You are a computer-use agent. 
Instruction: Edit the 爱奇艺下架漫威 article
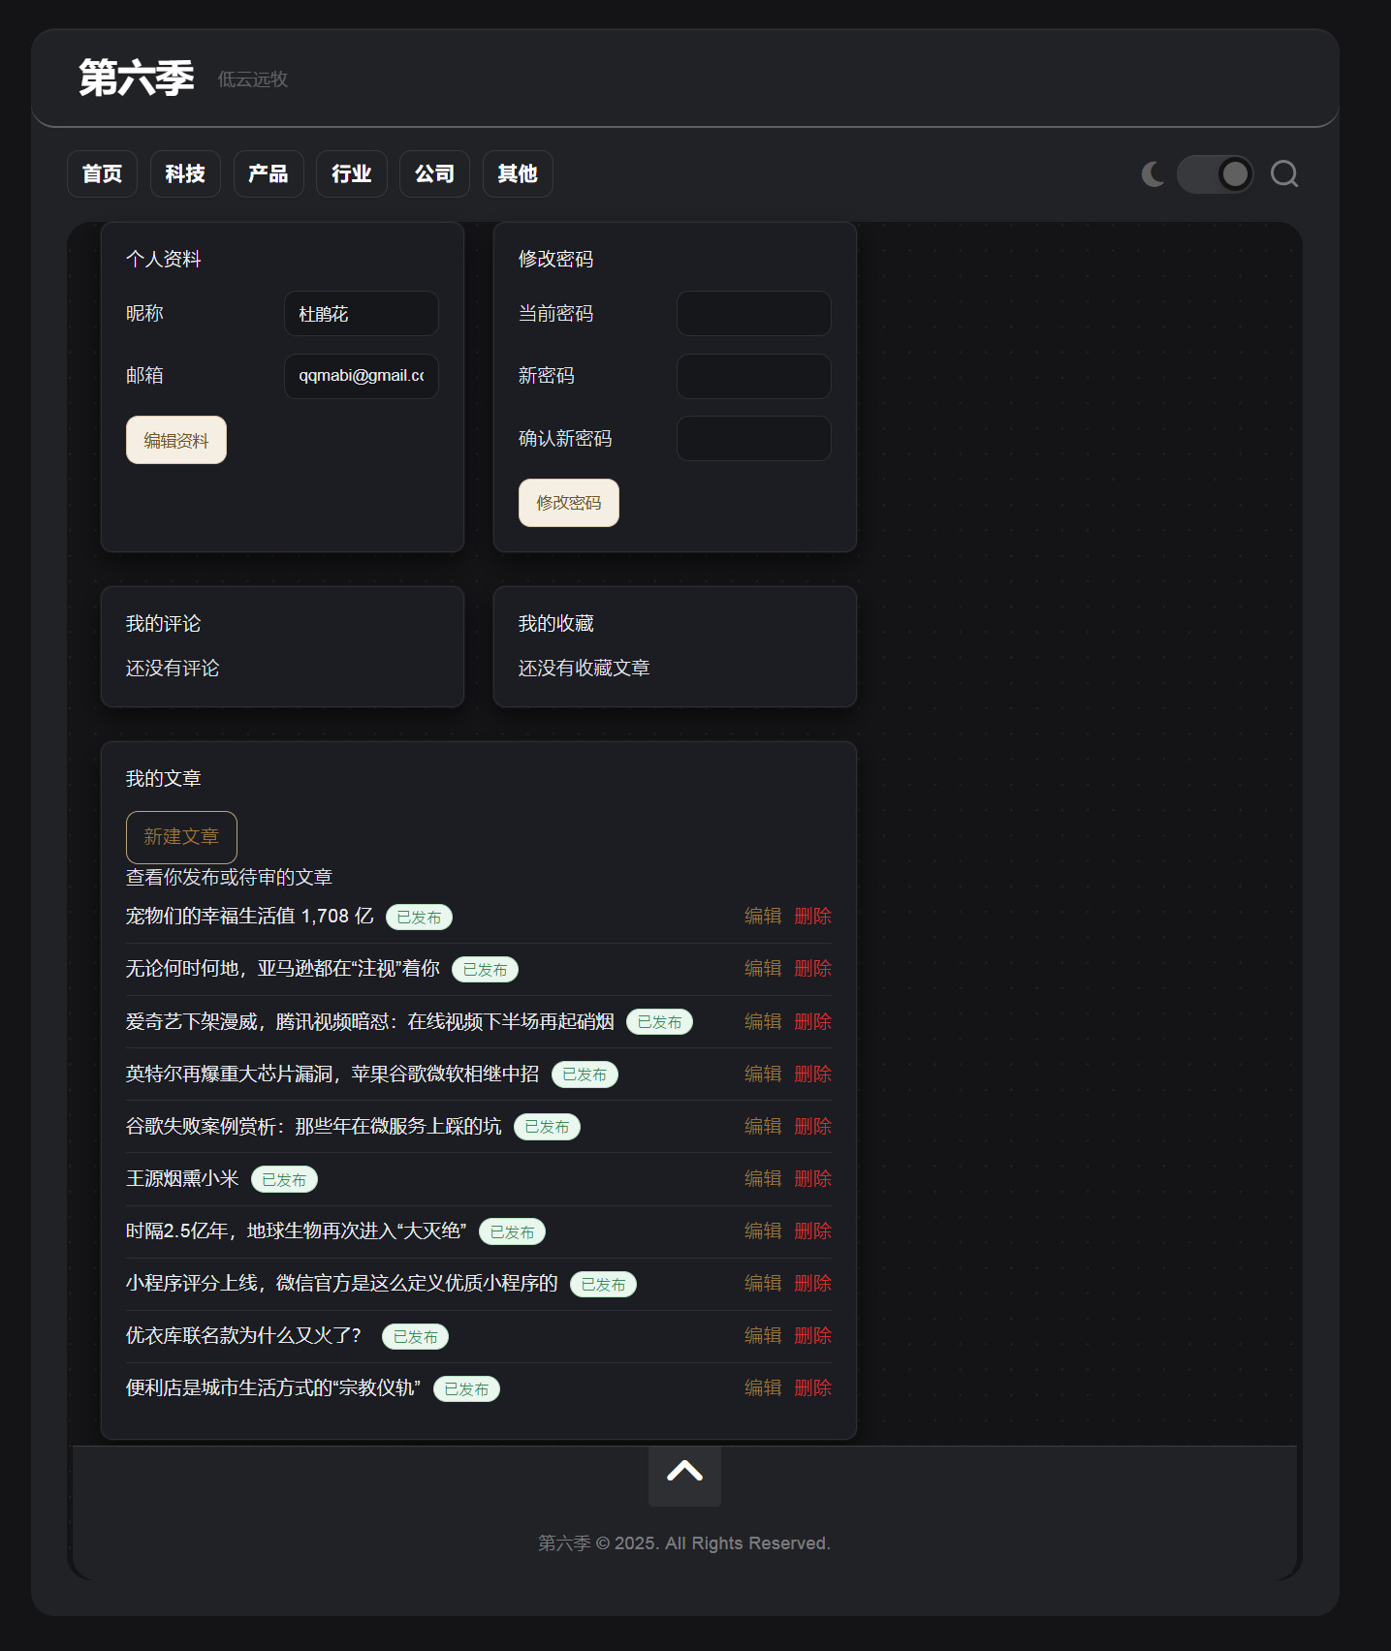763,1021
